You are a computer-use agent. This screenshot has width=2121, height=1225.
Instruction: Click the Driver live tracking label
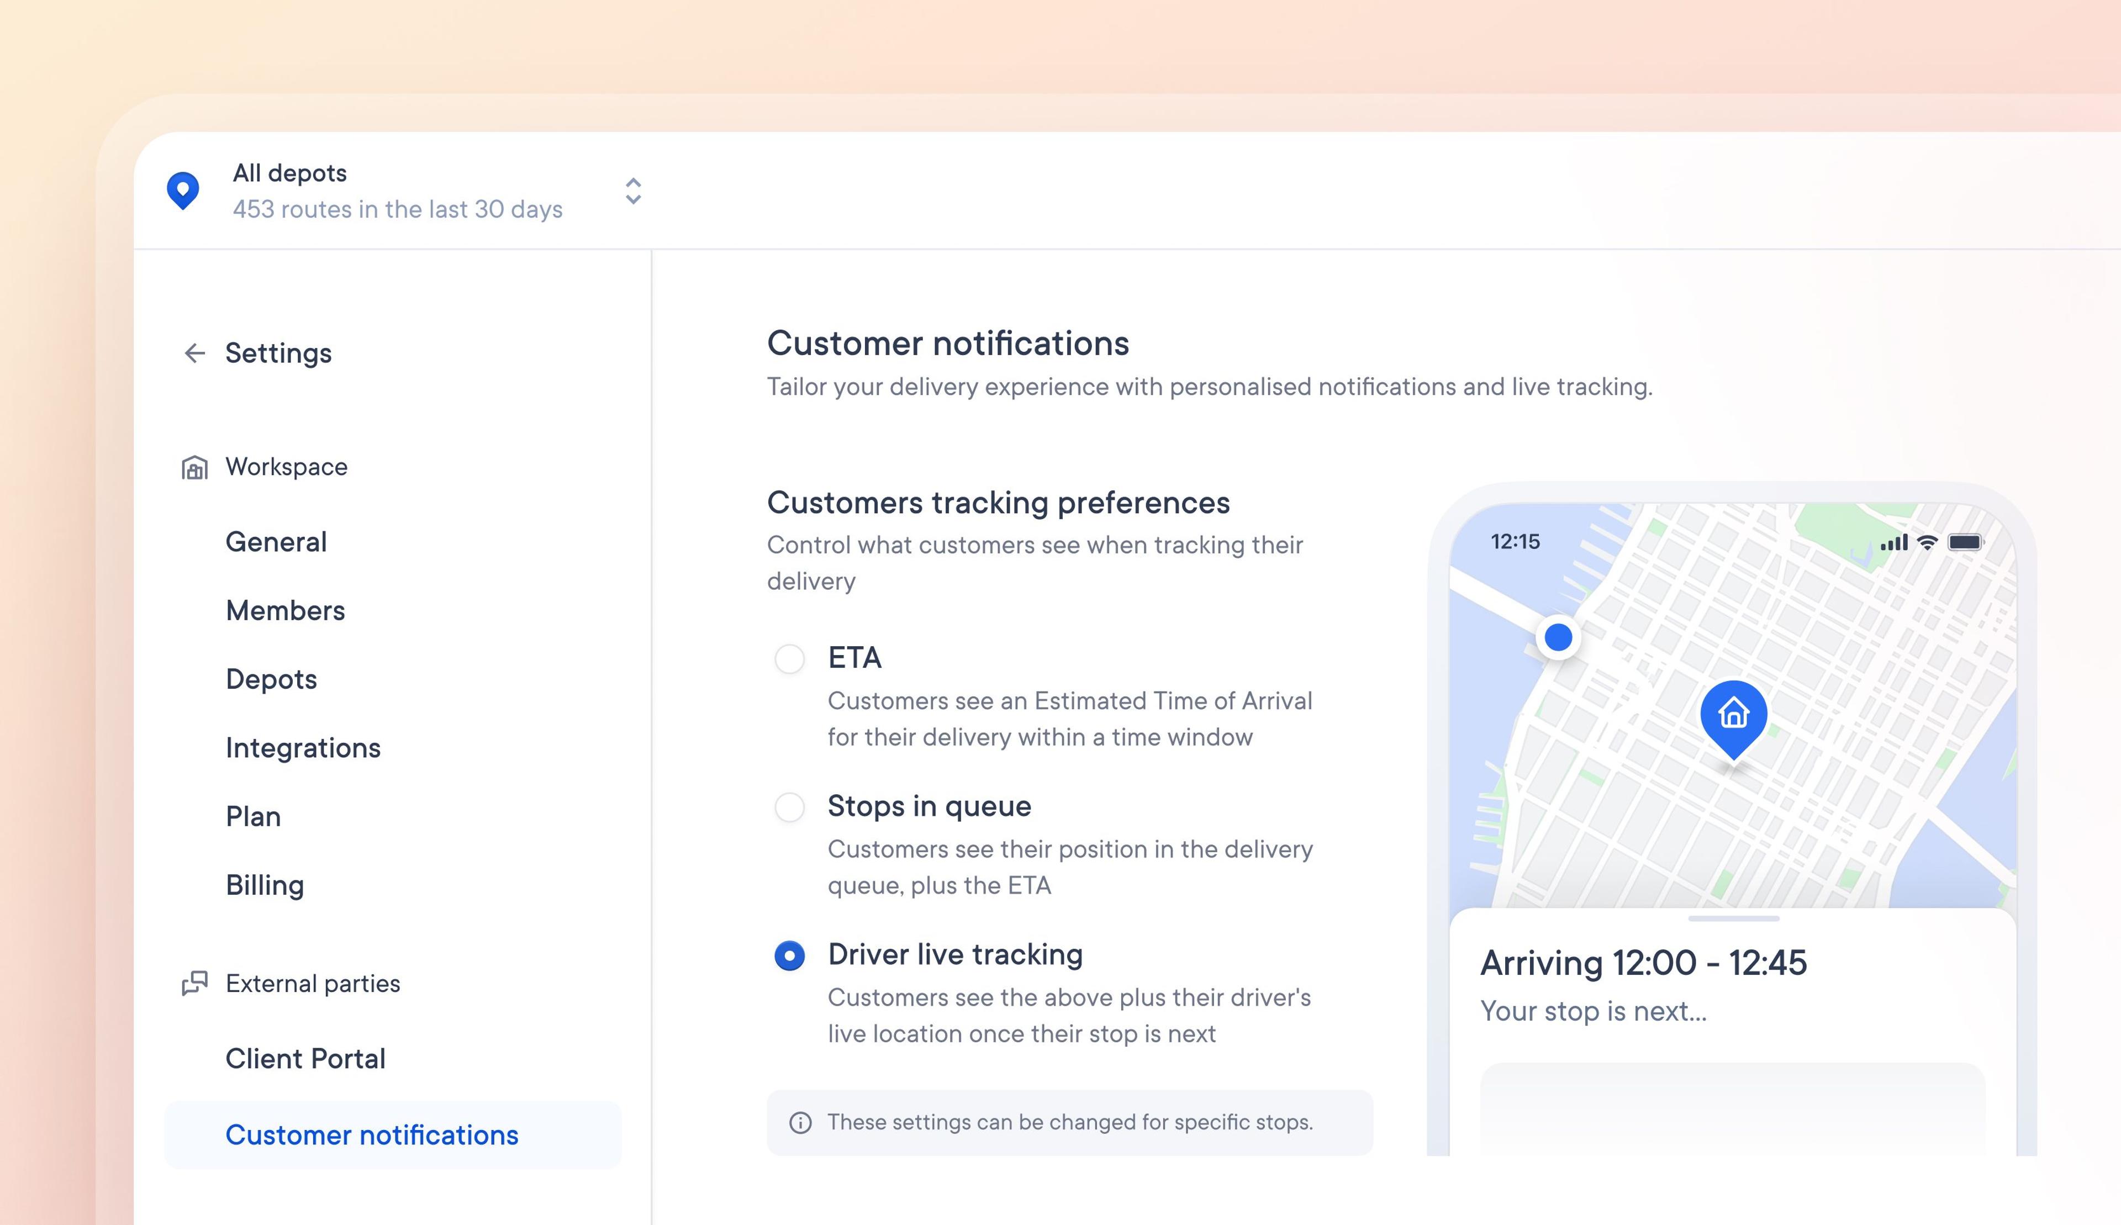(955, 955)
